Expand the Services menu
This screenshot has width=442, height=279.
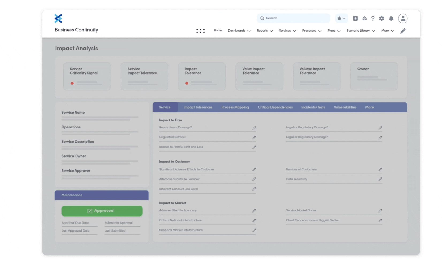[x=287, y=31]
